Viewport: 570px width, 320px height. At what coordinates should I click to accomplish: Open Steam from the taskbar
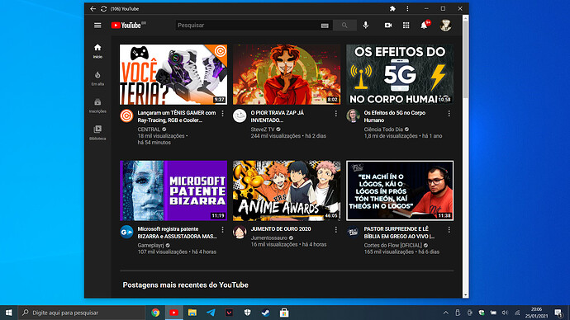(x=266, y=313)
